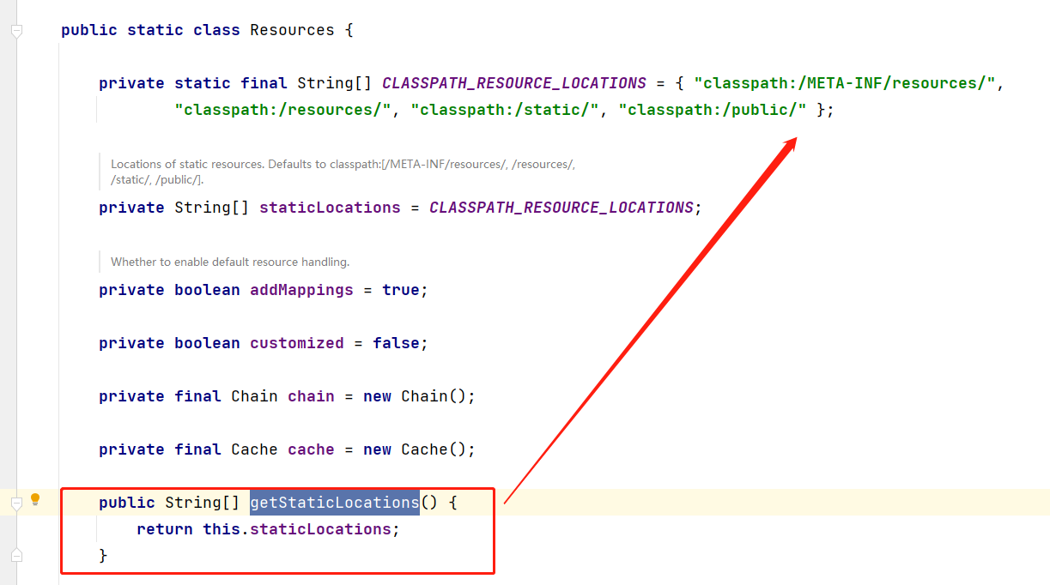The width and height of the screenshot is (1050, 585).
Task: Click the lowercase chain variable name
Action: pyautogui.click(x=311, y=396)
